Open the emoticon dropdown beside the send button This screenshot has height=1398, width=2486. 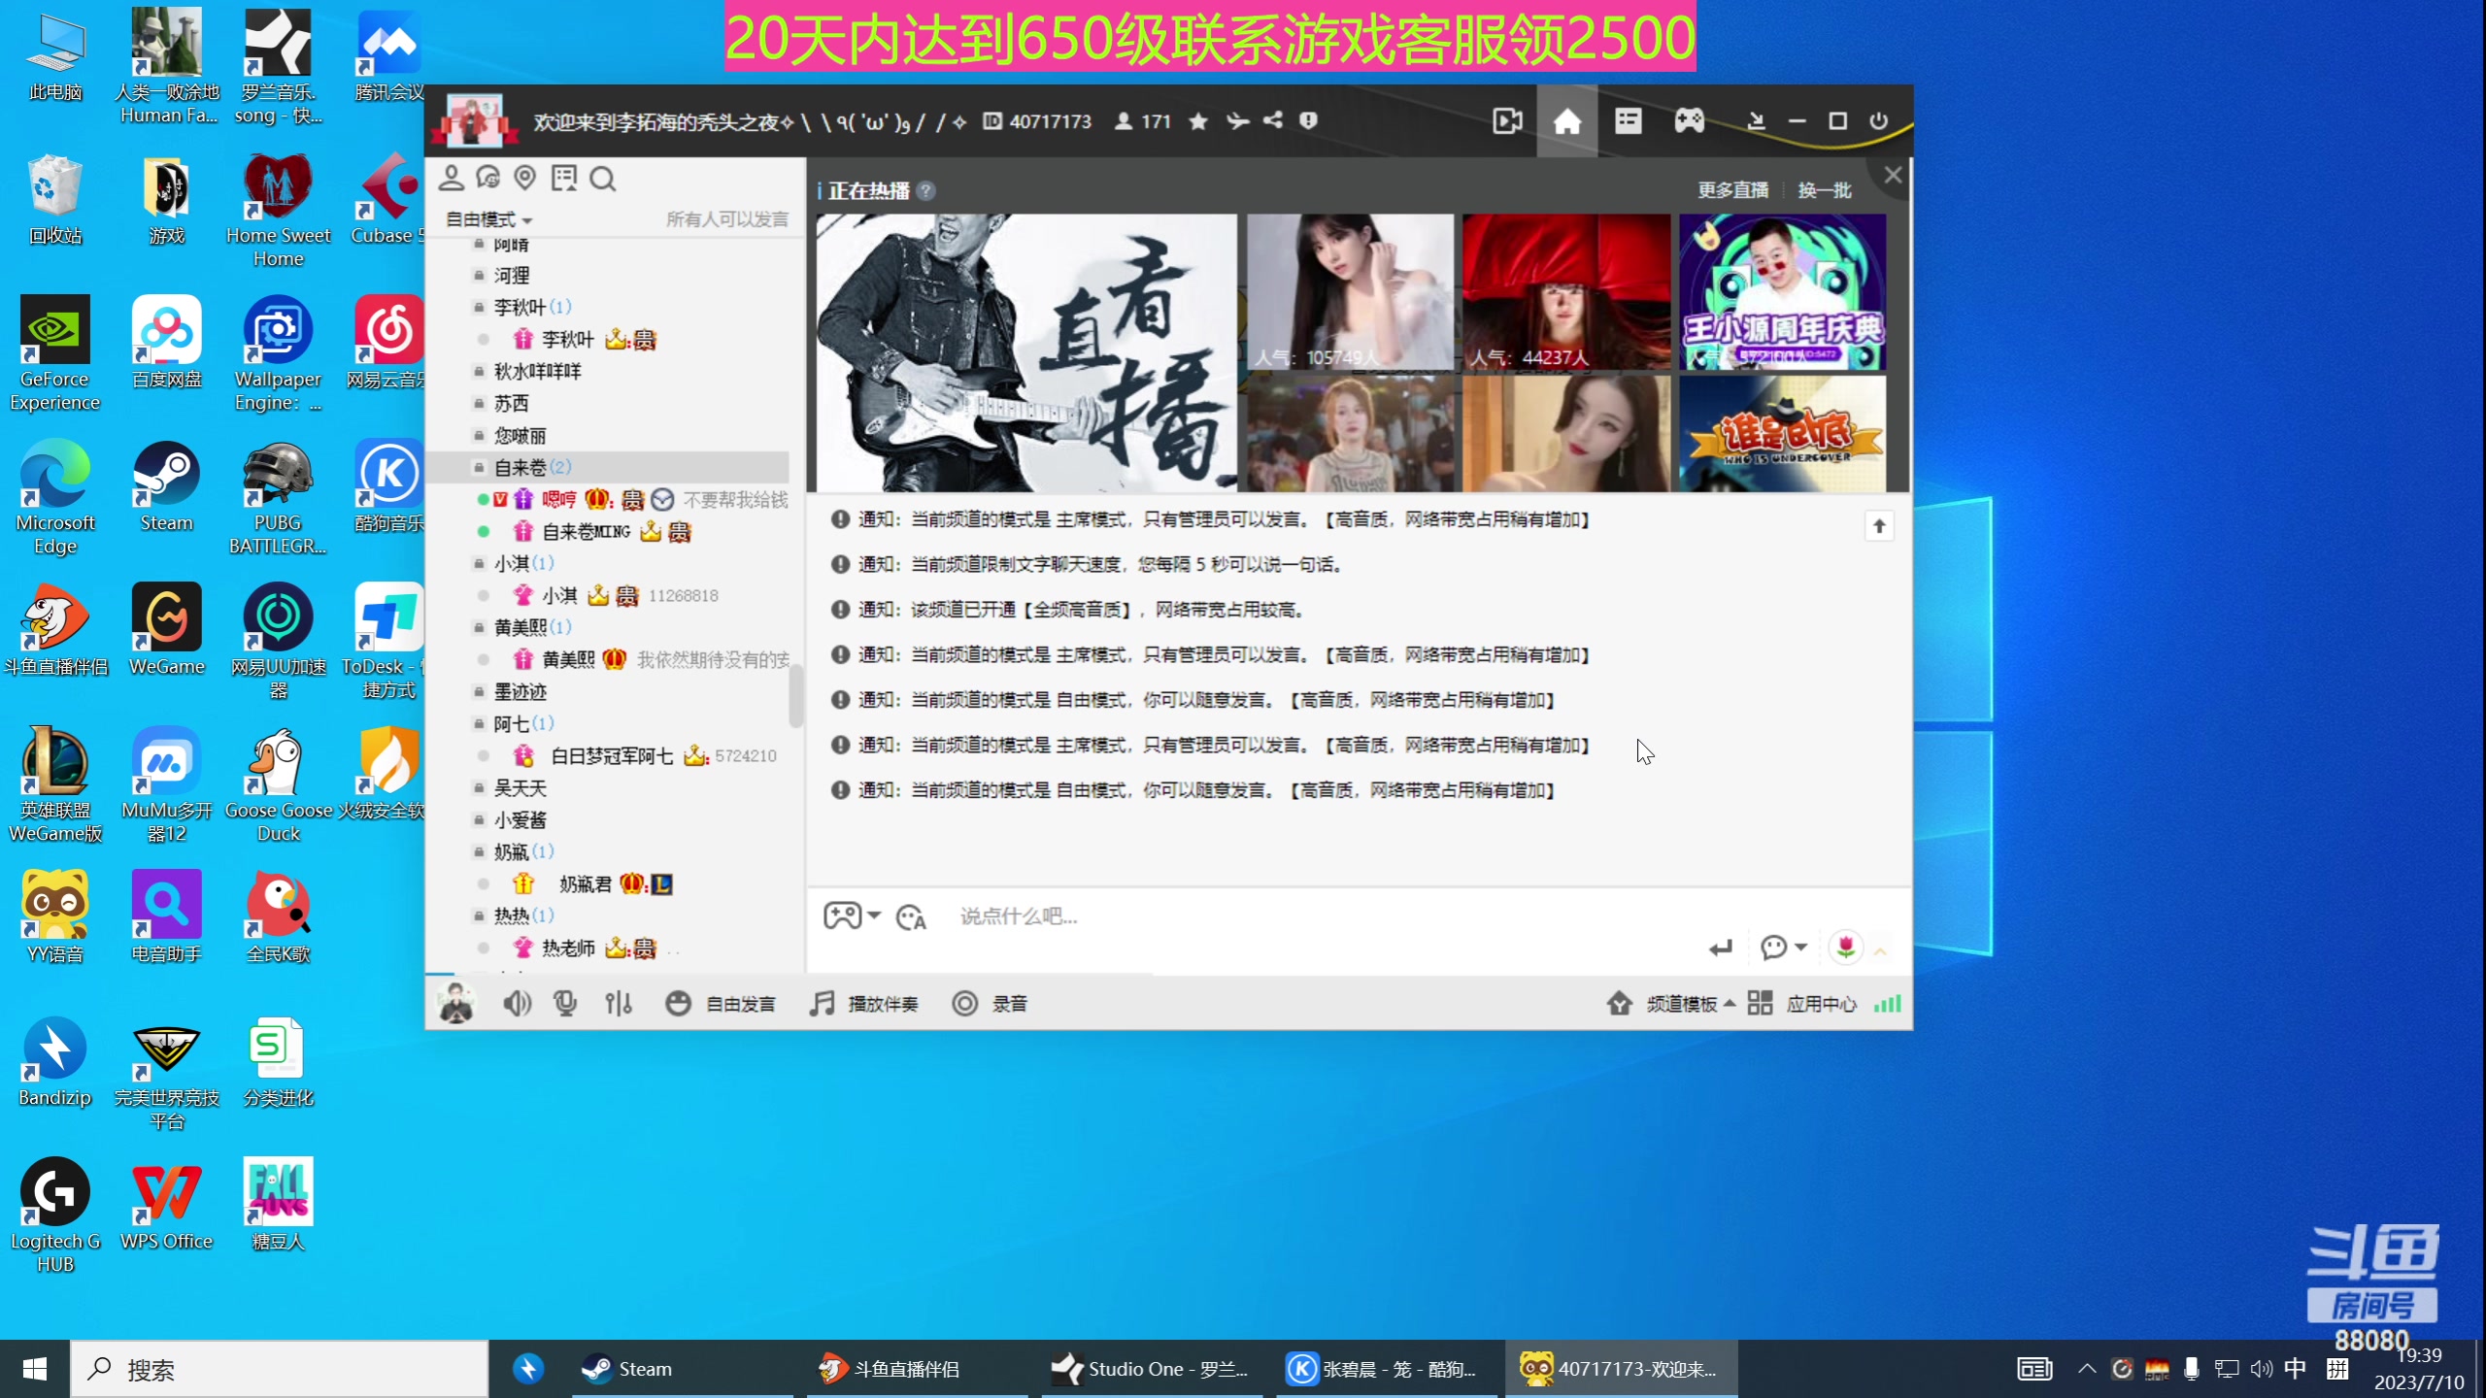[x=1784, y=948]
